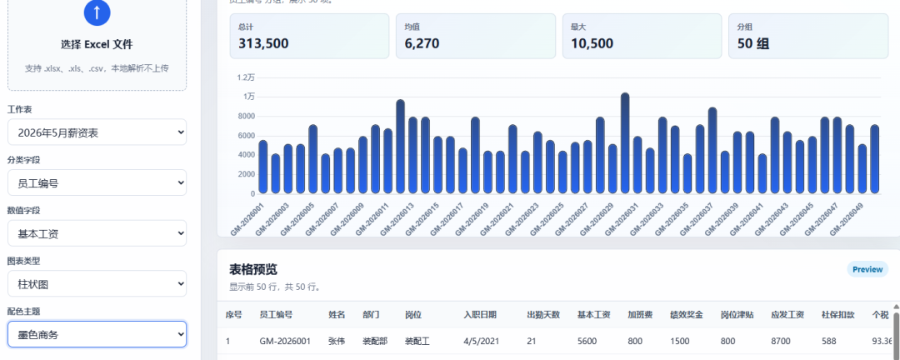Click the 最大 10,500 summary card

(642, 36)
